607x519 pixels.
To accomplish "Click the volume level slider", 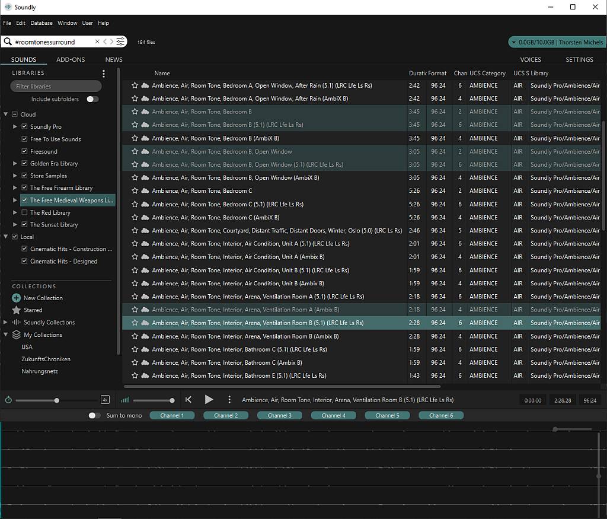I will point(153,400).
